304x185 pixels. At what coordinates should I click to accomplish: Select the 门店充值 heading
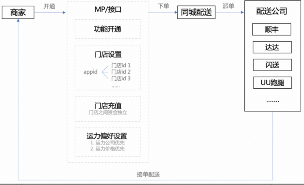tap(108, 105)
